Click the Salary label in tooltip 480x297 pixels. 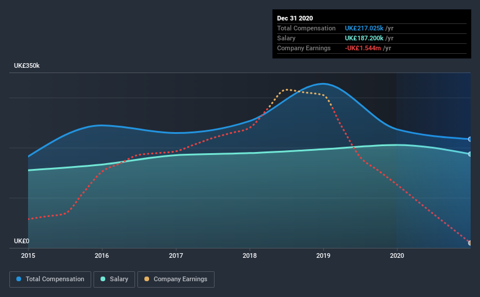click(286, 38)
